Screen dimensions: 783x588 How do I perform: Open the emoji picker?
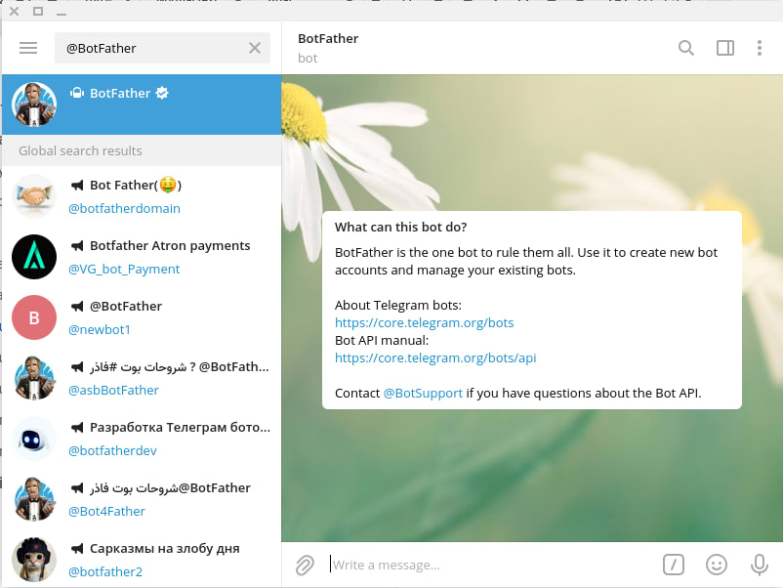[x=716, y=565]
